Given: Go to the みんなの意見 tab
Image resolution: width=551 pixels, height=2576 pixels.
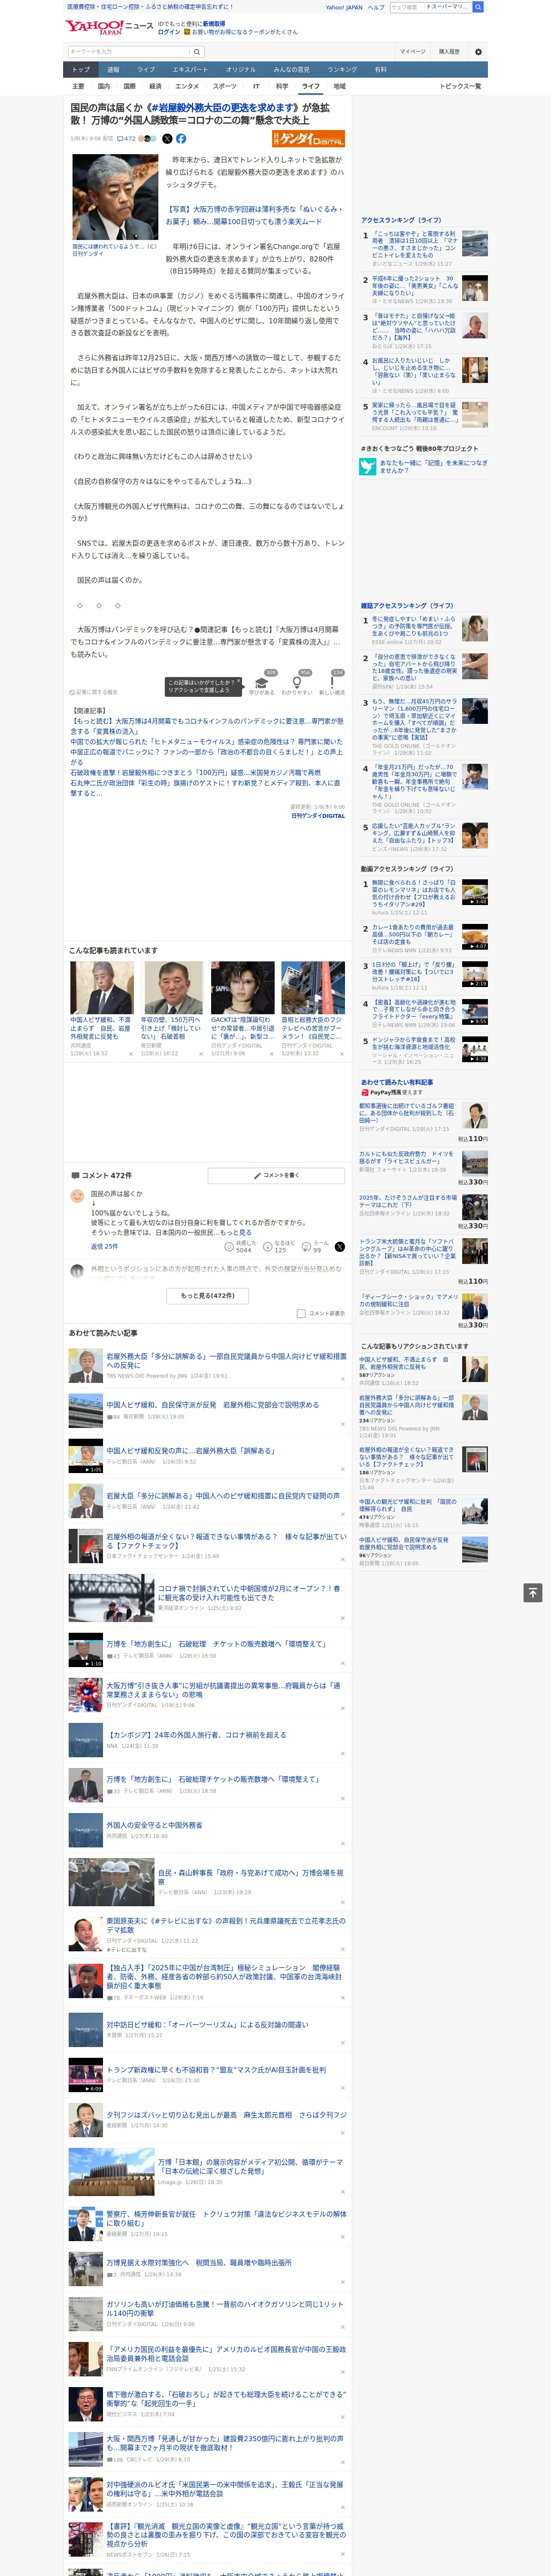Looking at the screenshot, I should [292, 70].
